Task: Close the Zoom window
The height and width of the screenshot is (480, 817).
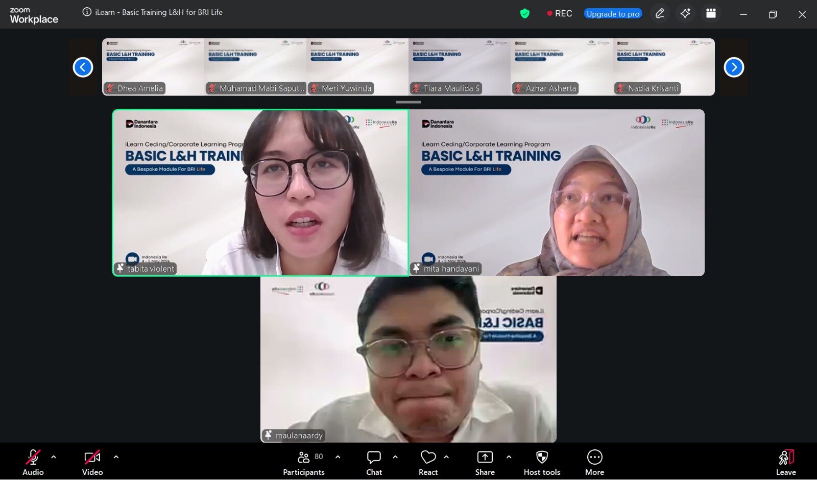Action: 802,14
